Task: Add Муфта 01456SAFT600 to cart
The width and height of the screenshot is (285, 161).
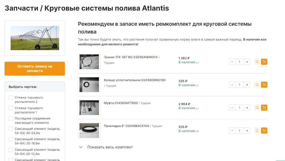Action: point(264,108)
